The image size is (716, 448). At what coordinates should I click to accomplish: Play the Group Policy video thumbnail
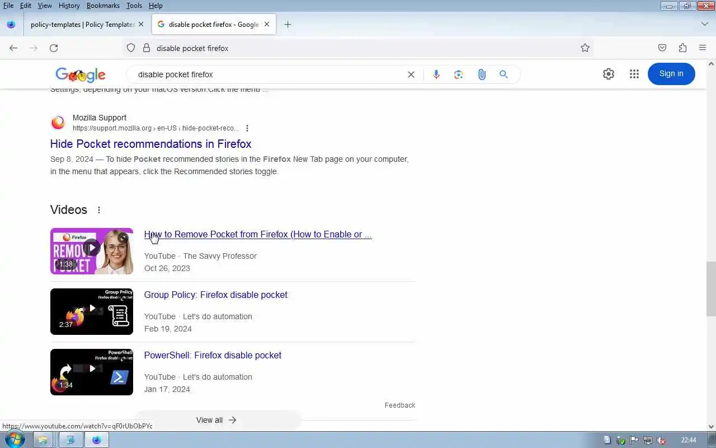coord(92,311)
